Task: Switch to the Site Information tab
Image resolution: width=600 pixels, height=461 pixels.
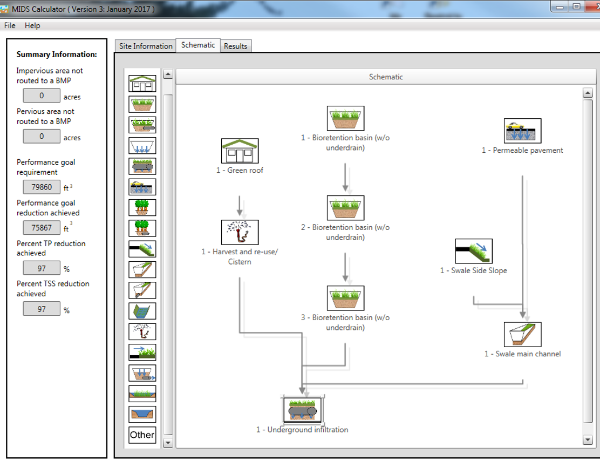Action: coord(146,46)
